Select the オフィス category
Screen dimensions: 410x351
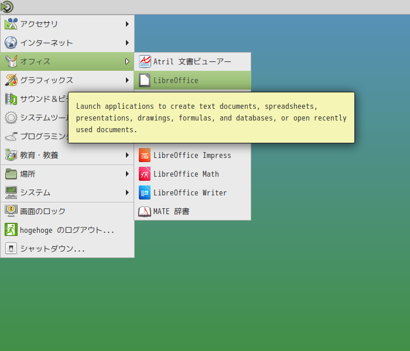coord(67,61)
